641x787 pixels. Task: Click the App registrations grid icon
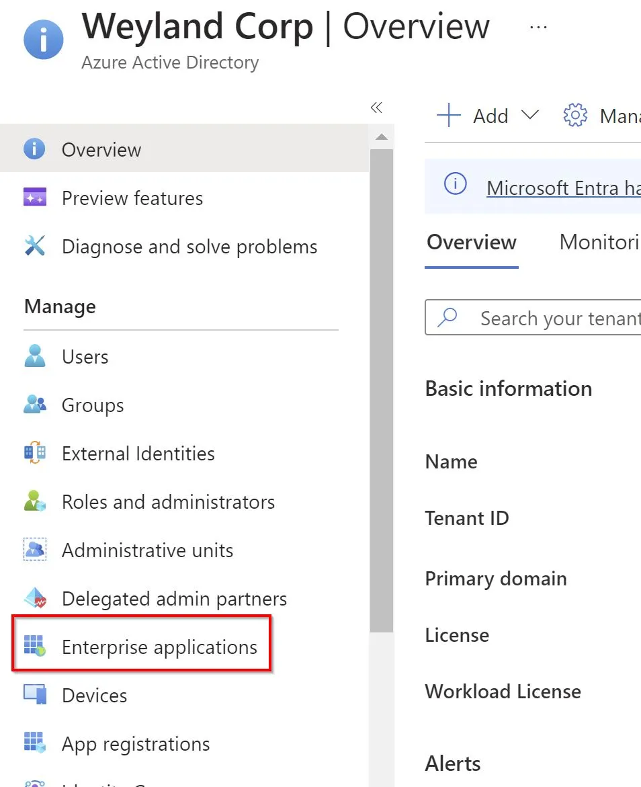click(35, 743)
